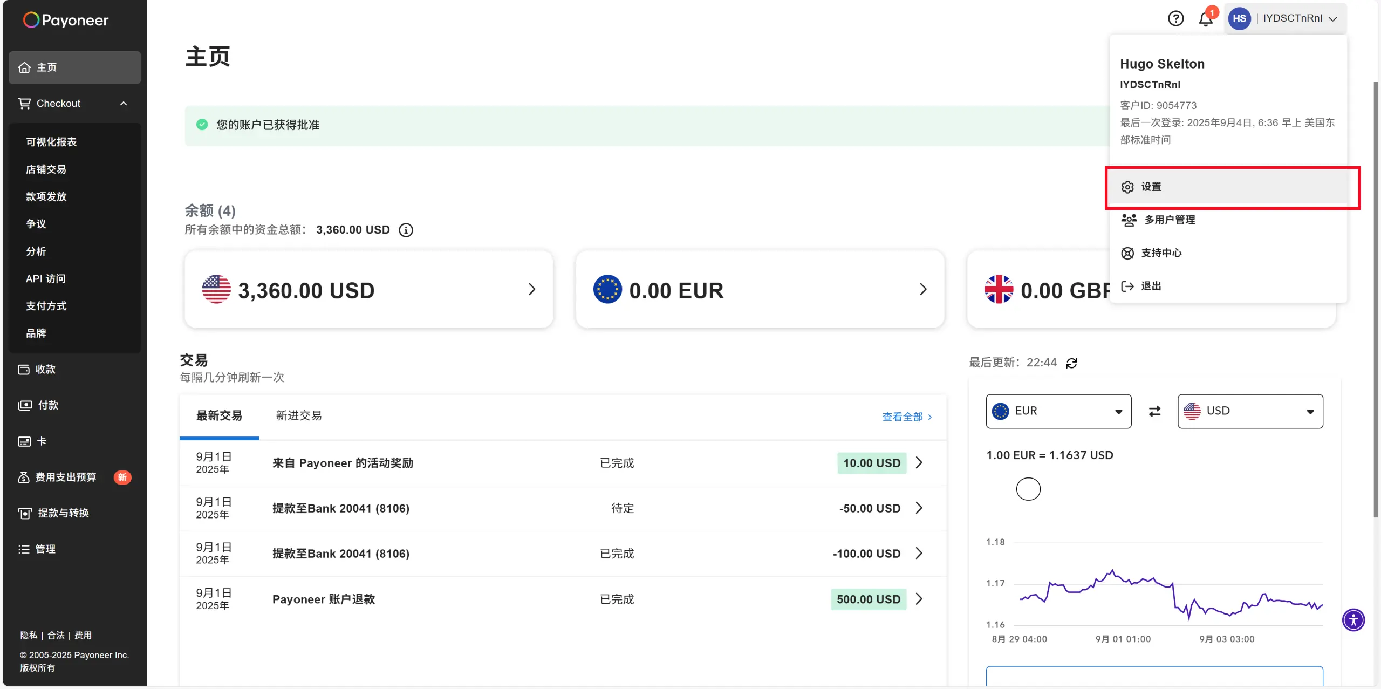
Task: Click the 主页 house icon in sidebar
Action: click(x=24, y=67)
